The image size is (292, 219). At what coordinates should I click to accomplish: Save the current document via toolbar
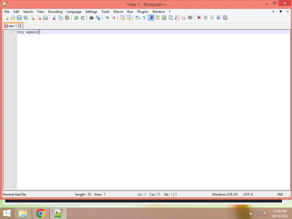pos(19,18)
